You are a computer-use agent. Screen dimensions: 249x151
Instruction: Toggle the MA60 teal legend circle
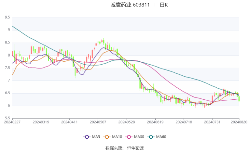[x=151, y=137]
